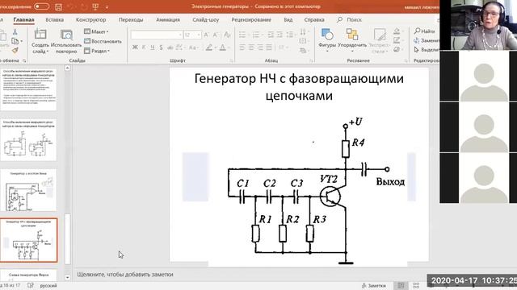Toggle the AutoSave switch in title bar

[x=41, y=6]
